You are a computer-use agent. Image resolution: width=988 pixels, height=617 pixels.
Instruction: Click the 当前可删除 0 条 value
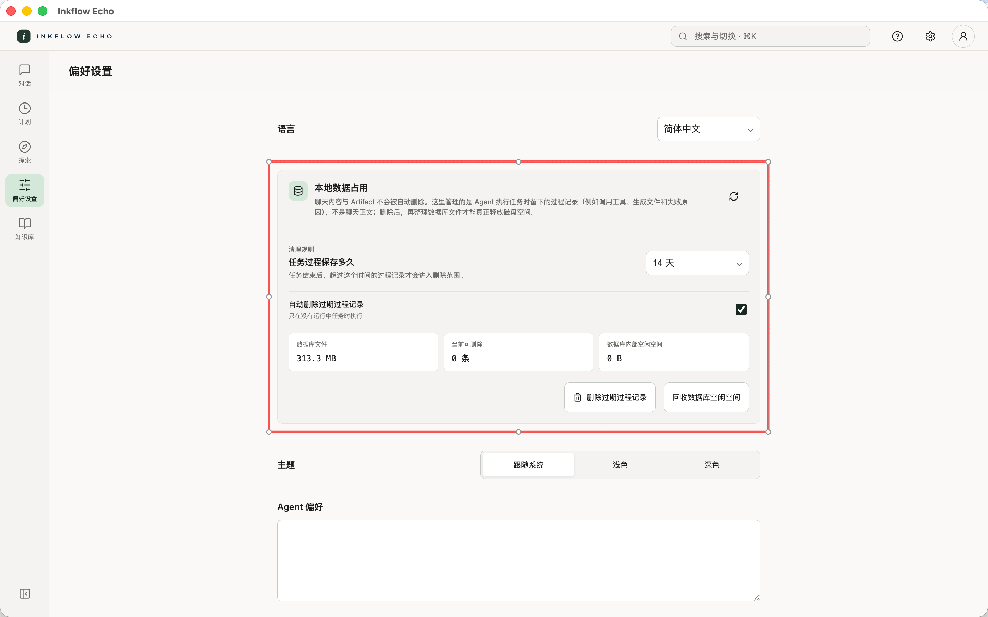tap(460, 358)
